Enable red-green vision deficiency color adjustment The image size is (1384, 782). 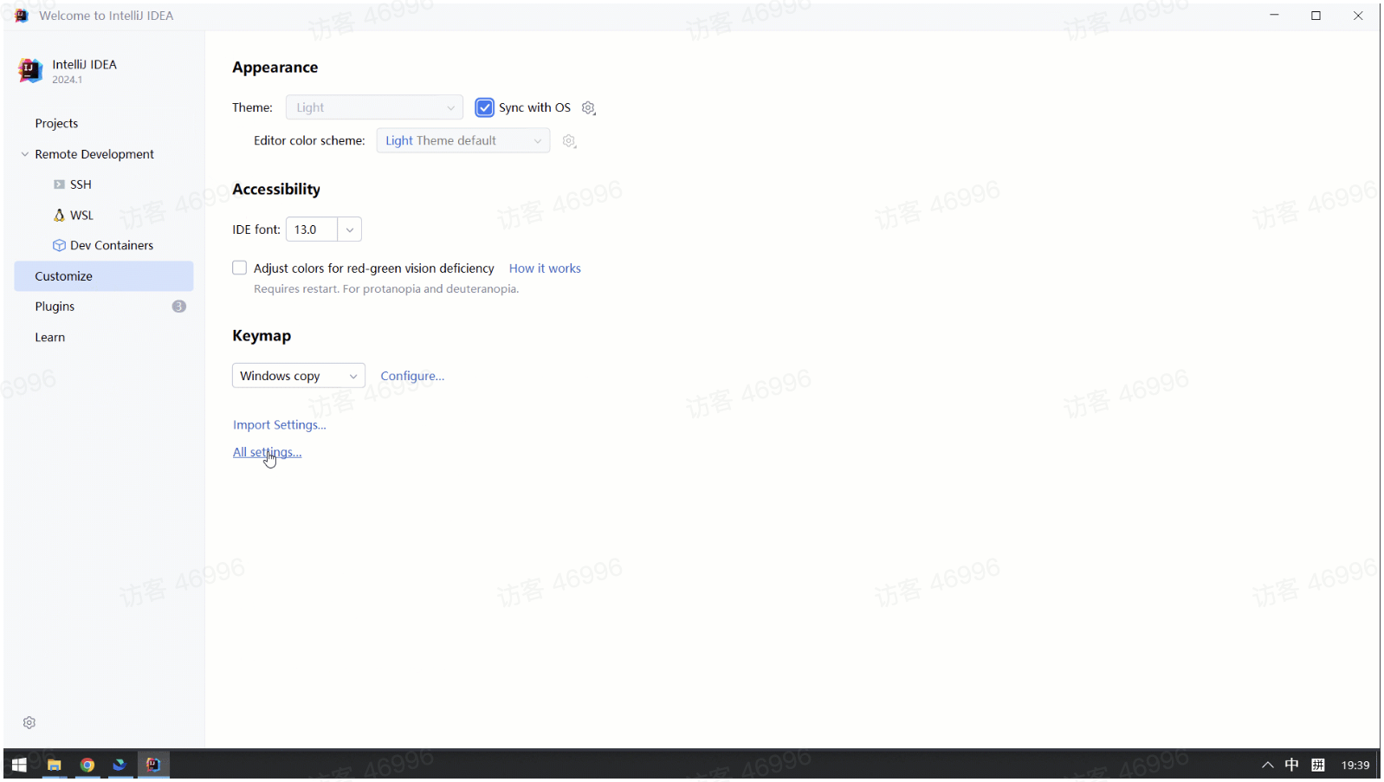[240, 268]
